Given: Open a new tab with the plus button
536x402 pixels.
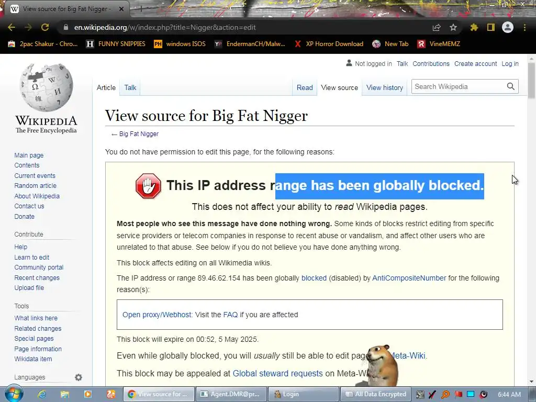Looking at the screenshot, I should coord(140,9).
